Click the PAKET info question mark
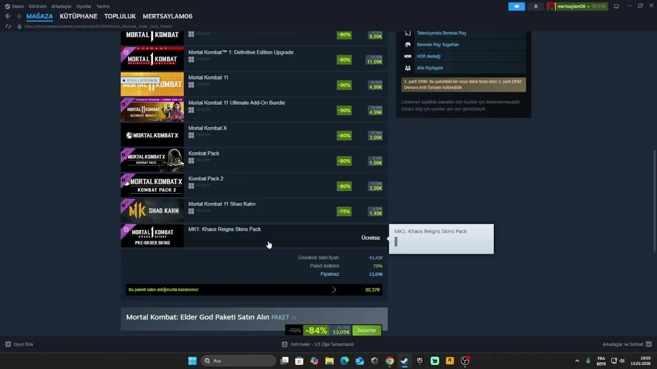The image size is (657, 369). (294, 318)
